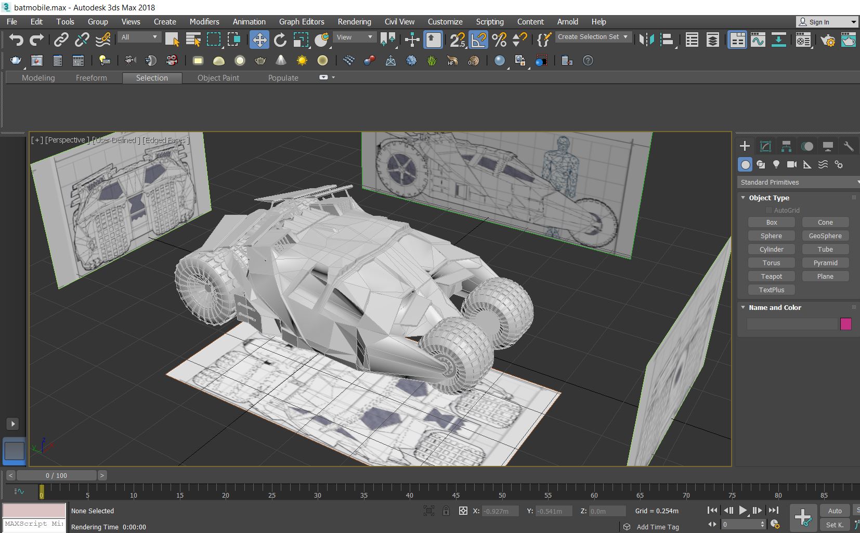Viewport: 860px width, 533px height.
Task: Open the viewport [+] menu label
Action: (x=37, y=140)
